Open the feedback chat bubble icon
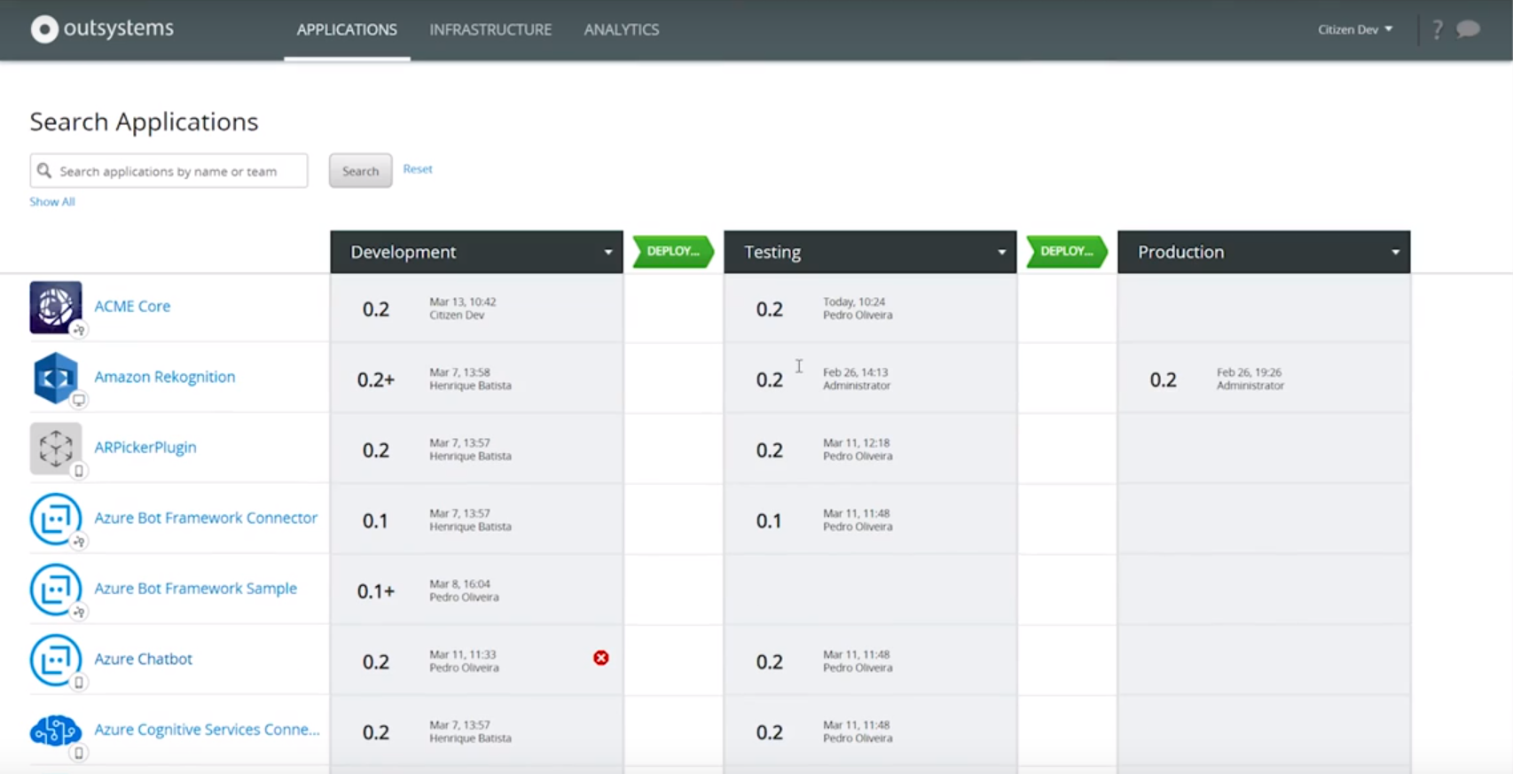The image size is (1513, 774). click(1469, 29)
